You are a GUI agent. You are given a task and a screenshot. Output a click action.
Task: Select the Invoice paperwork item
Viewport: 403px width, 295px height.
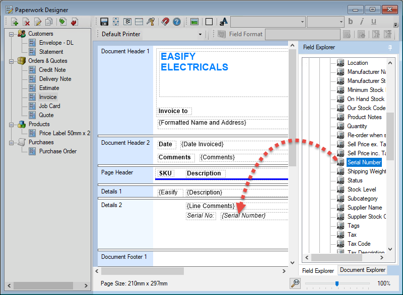point(48,97)
